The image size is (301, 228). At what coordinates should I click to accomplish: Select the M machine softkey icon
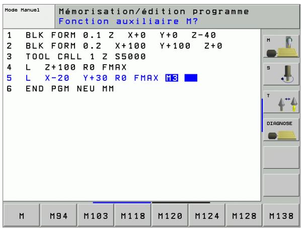[281, 46]
